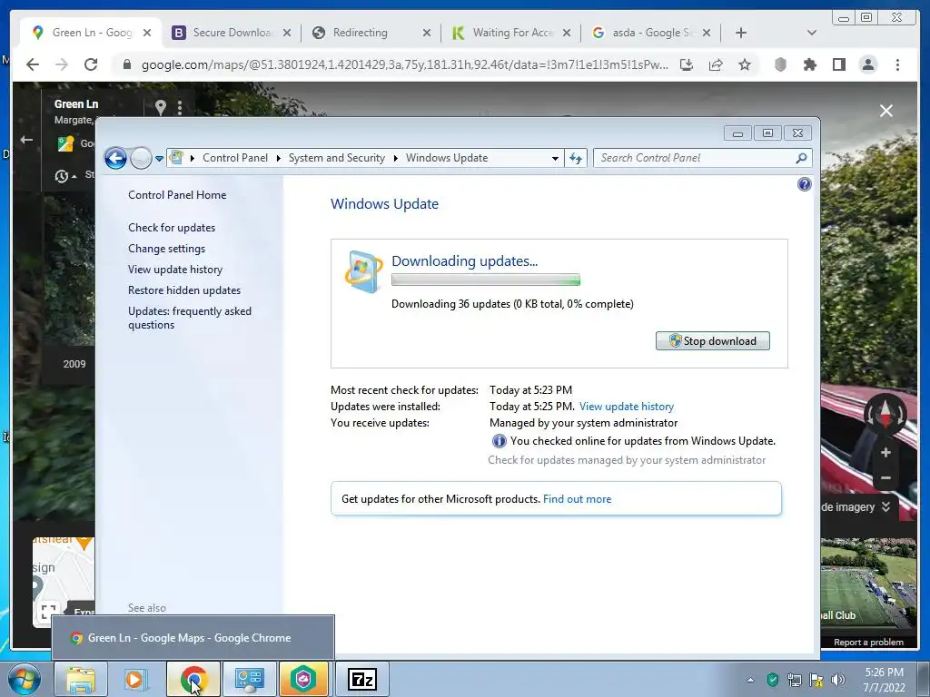The width and height of the screenshot is (930, 697).
Task: Expand arrow after Control Panel breadcrumb
Action: (x=278, y=158)
